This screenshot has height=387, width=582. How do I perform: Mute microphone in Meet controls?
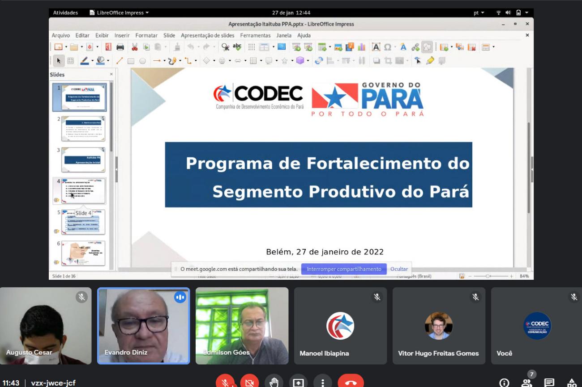pyautogui.click(x=225, y=383)
